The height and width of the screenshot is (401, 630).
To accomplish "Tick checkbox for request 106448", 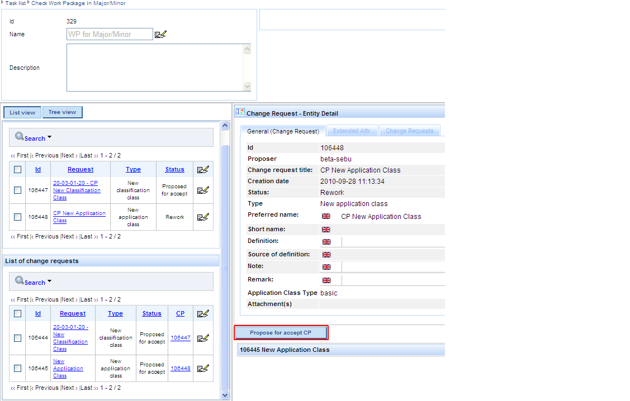I will (x=18, y=217).
